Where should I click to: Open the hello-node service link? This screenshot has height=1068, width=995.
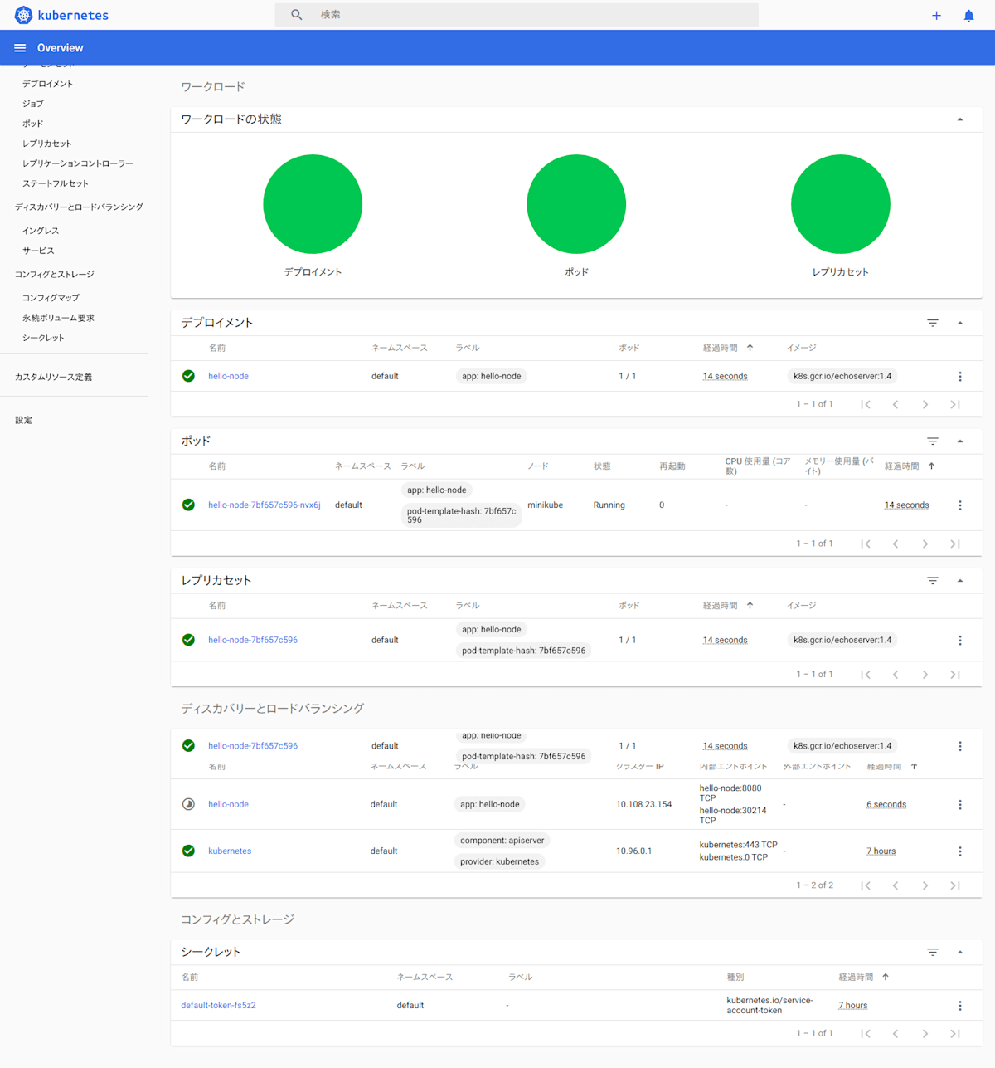(x=228, y=804)
